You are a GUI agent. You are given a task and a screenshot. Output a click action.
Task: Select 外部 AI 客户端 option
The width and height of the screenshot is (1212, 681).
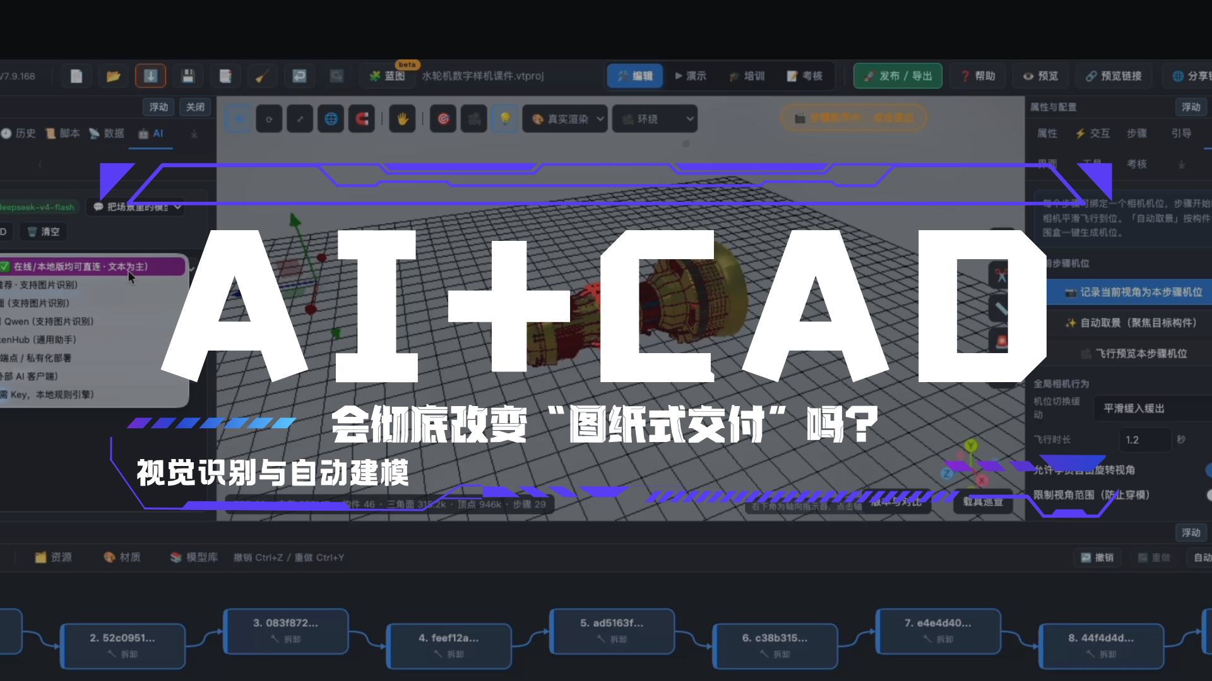click(93, 376)
